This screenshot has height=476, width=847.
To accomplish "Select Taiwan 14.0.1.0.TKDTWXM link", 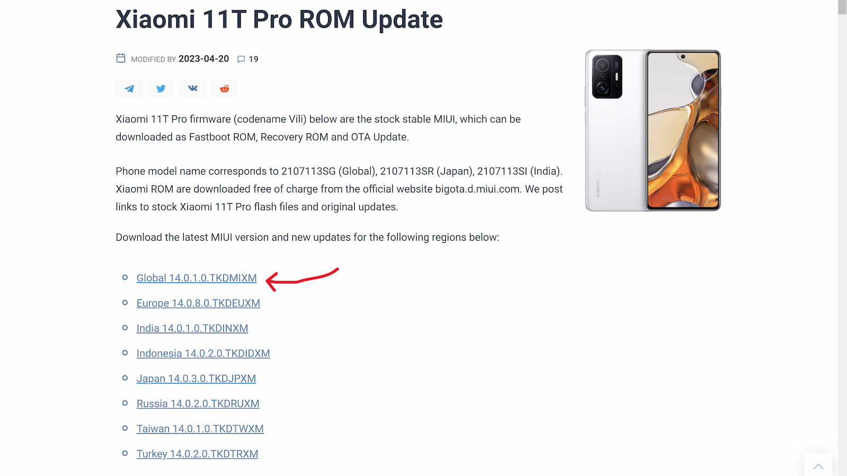I will pyautogui.click(x=200, y=429).
